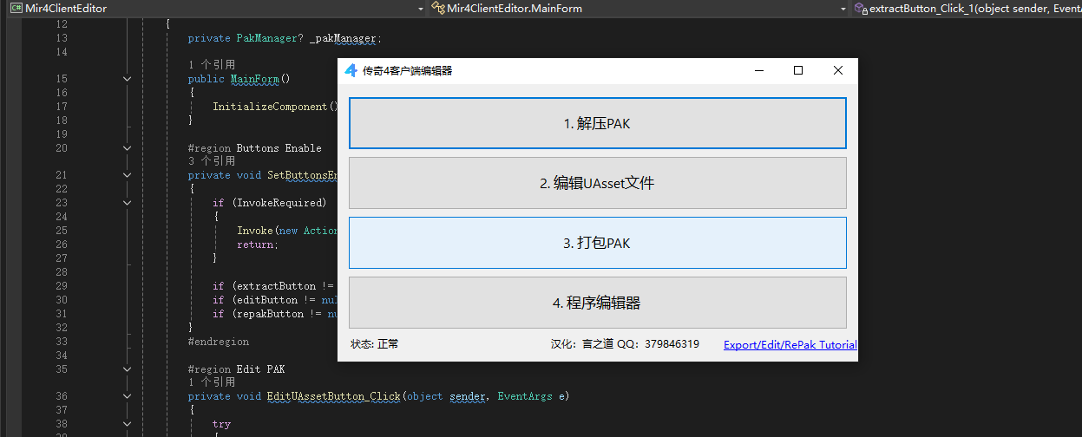Image resolution: width=1082 pixels, height=437 pixels.
Task: Click the 1 个引用 CodeLens above EditUAssetButton_Click
Action: pos(212,382)
